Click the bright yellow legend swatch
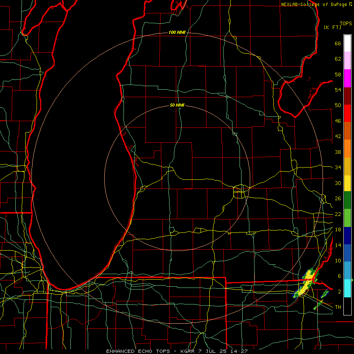The height and width of the screenshot is (354, 354). coord(347,183)
